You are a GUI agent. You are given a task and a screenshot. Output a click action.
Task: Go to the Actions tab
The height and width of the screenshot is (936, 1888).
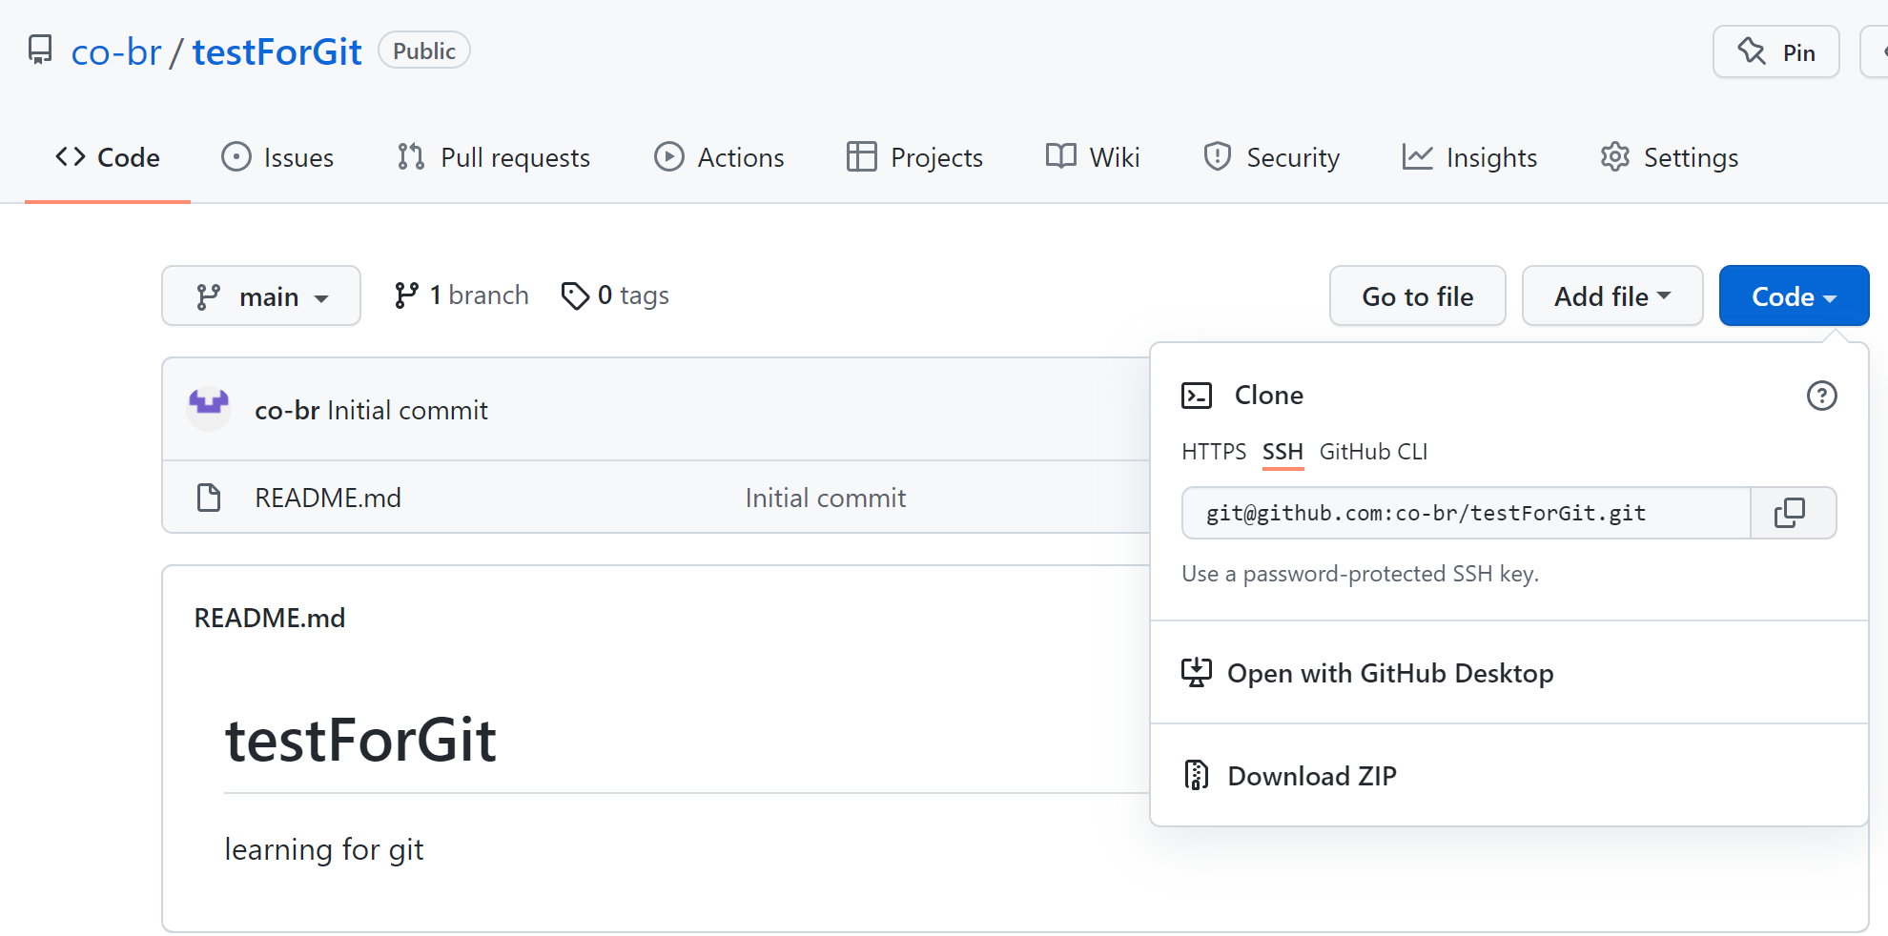point(719,157)
